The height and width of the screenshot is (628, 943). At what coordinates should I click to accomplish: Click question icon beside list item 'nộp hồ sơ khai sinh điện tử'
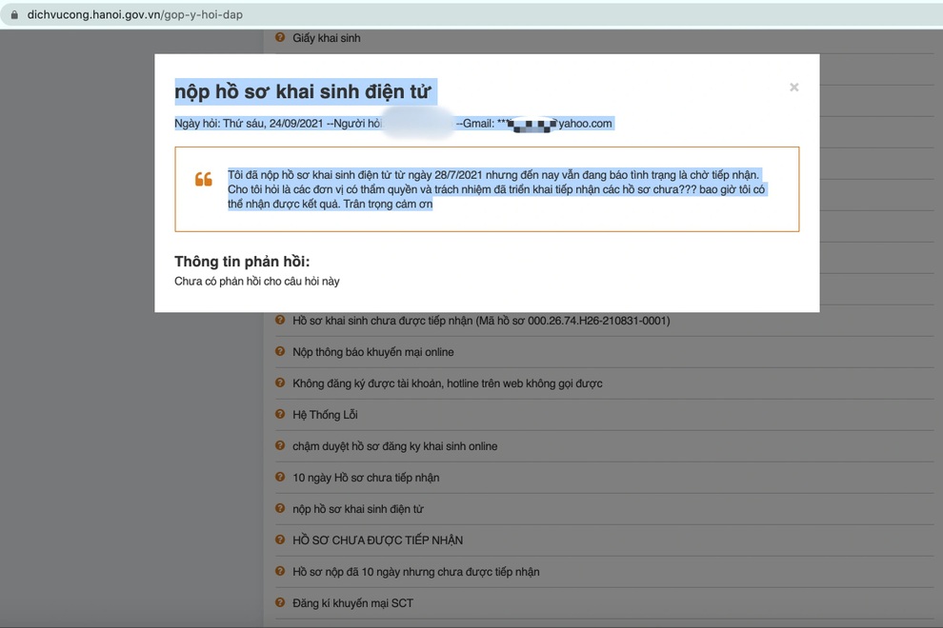[x=280, y=508]
